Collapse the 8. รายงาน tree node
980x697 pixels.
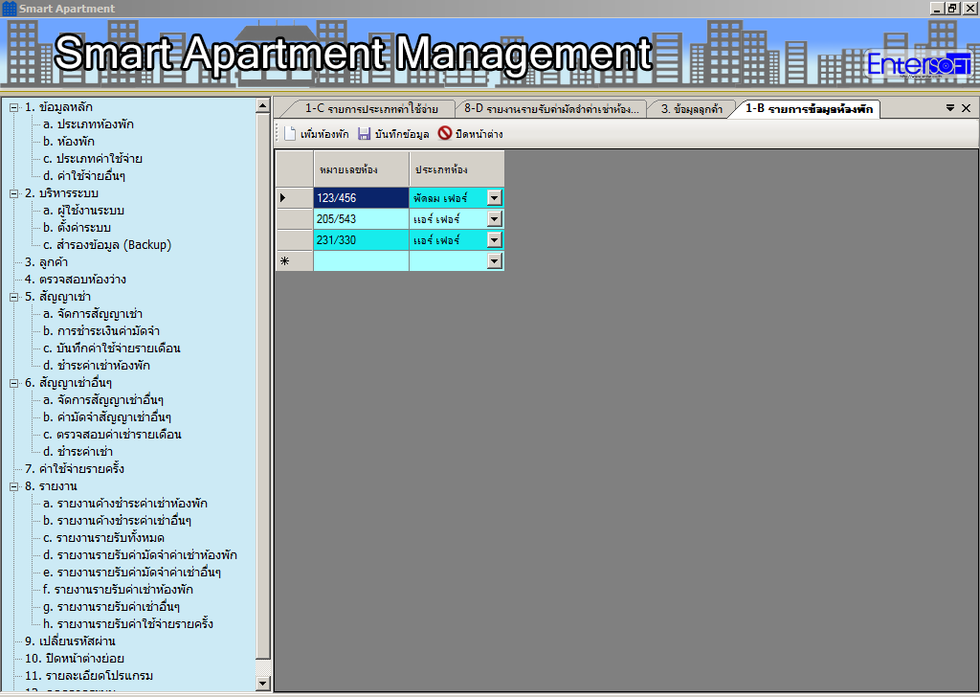tap(13, 486)
